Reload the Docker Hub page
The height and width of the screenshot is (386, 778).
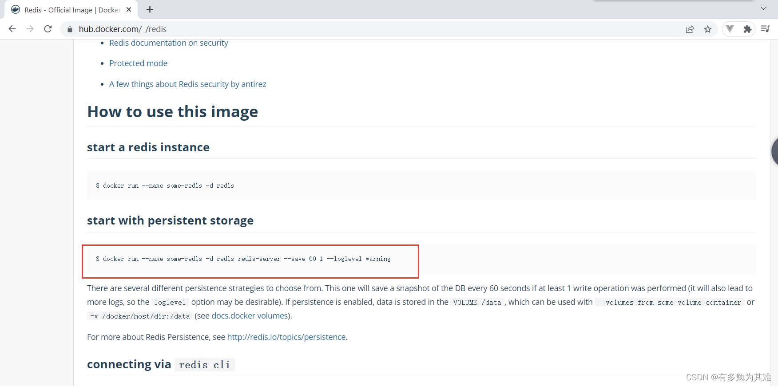click(x=48, y=29)
